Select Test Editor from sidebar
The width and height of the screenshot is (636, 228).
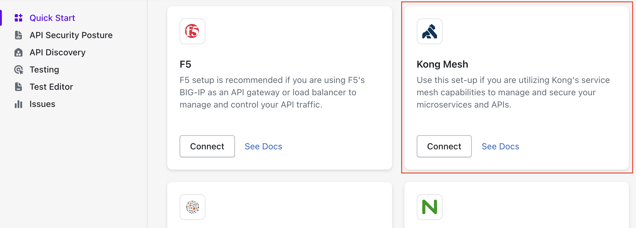51,87
